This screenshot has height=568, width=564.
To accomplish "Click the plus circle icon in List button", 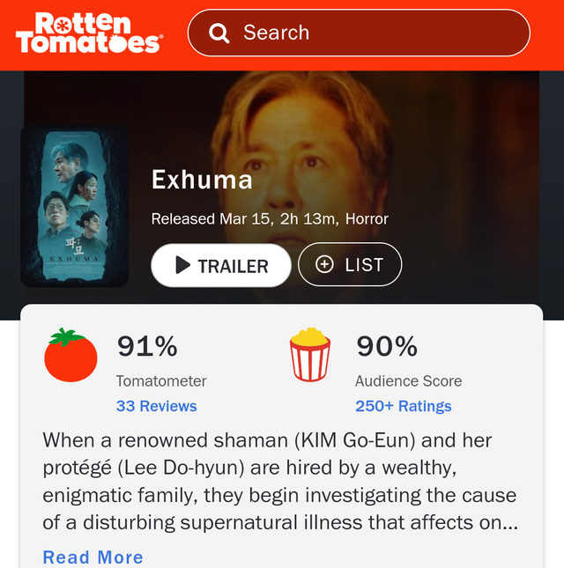I will [324, 264].
